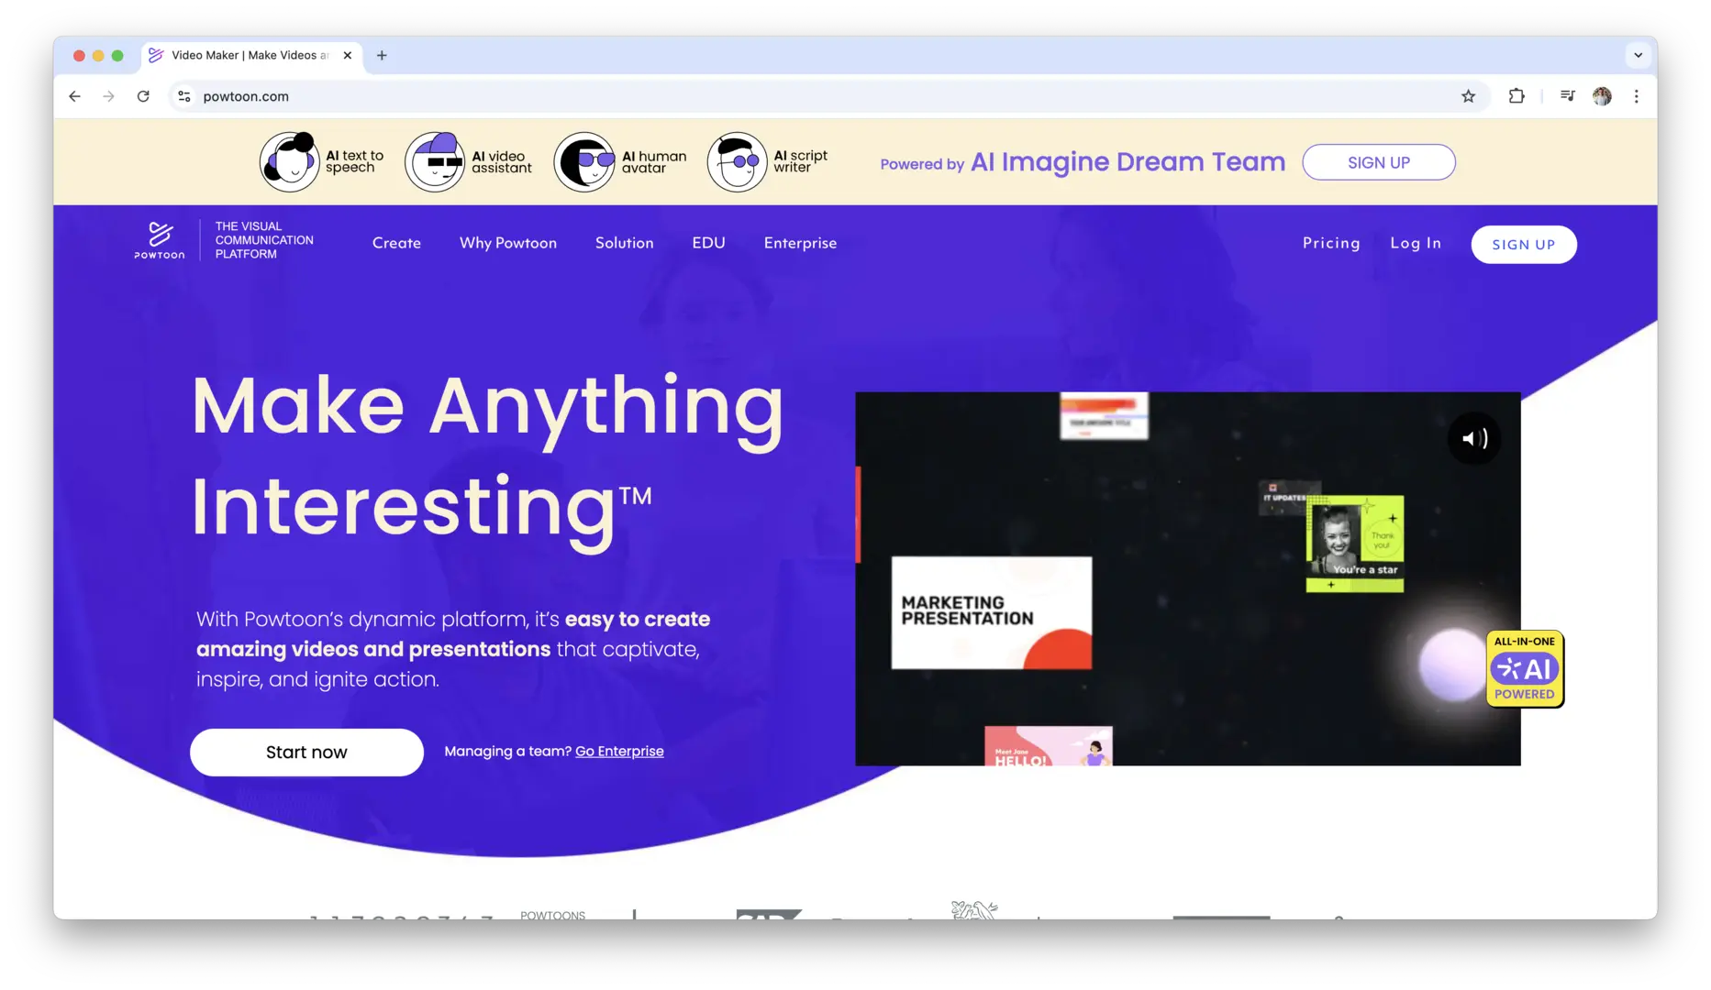The height and width of the screenshot is (990, 1711).
Task: Select the Video Maker browser tab
Action: pos(251,55)
